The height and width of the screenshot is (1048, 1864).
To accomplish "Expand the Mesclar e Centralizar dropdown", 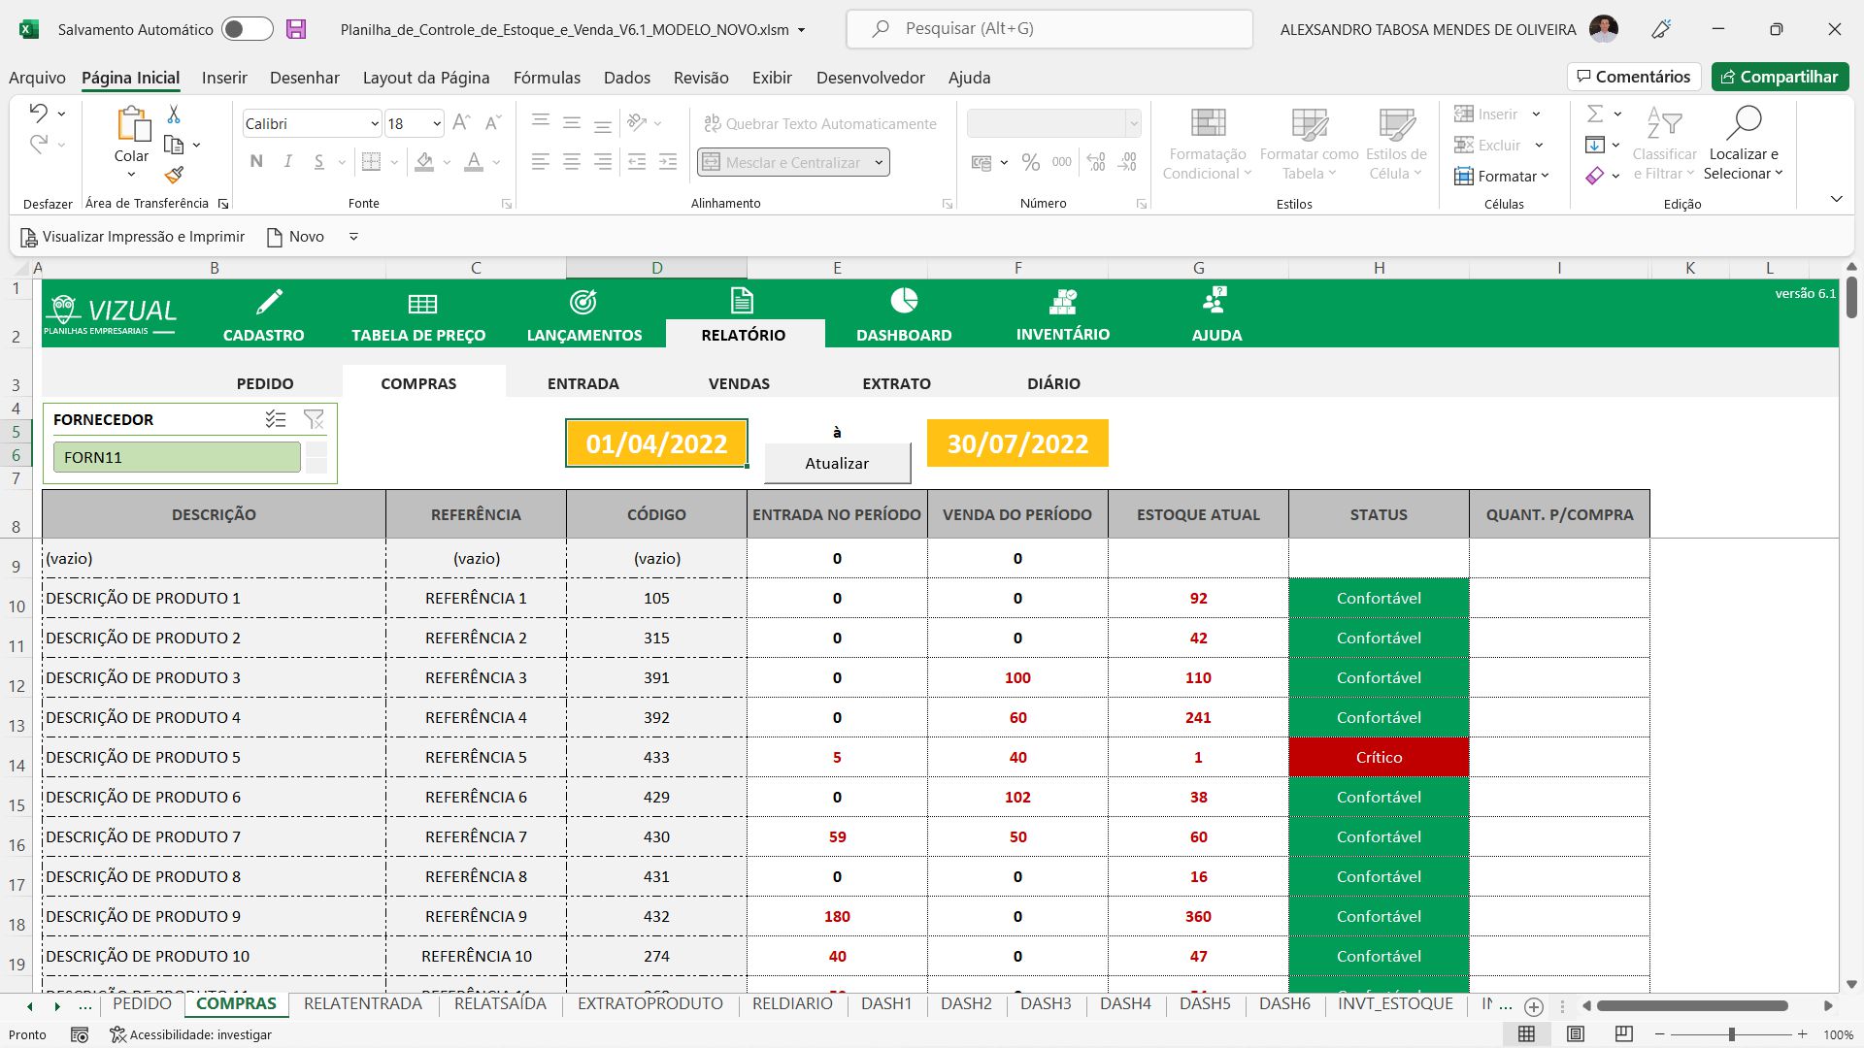I will 877,161.
